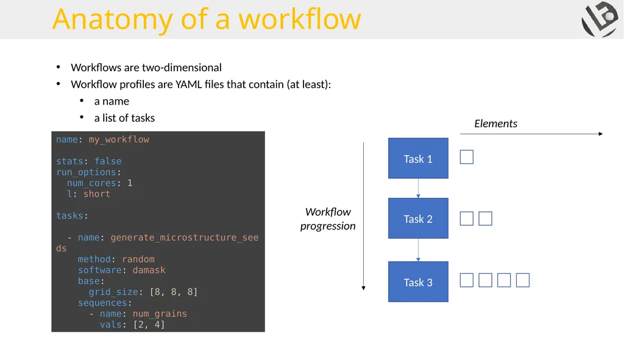Click the code line "name: num_grains"
The width and height of the screenshot is (624, 350).
coord(143,314)
